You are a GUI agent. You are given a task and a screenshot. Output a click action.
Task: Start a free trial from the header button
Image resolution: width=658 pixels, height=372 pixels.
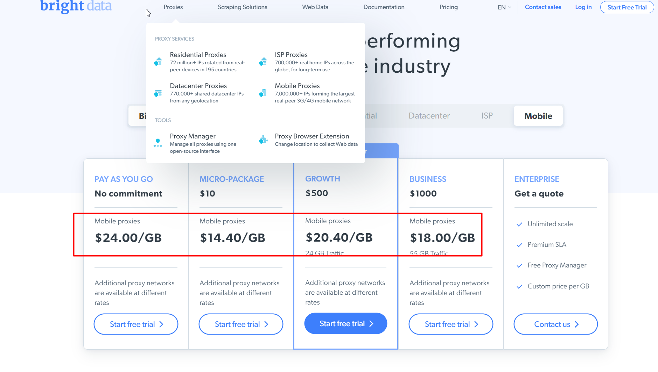(627, 7)
